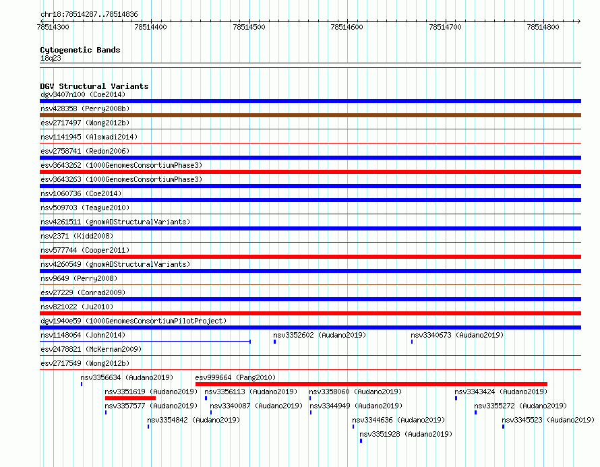The image size is (600, 467).
Task: Select the red nsv577744 variant bar
Action: (310, 257)
